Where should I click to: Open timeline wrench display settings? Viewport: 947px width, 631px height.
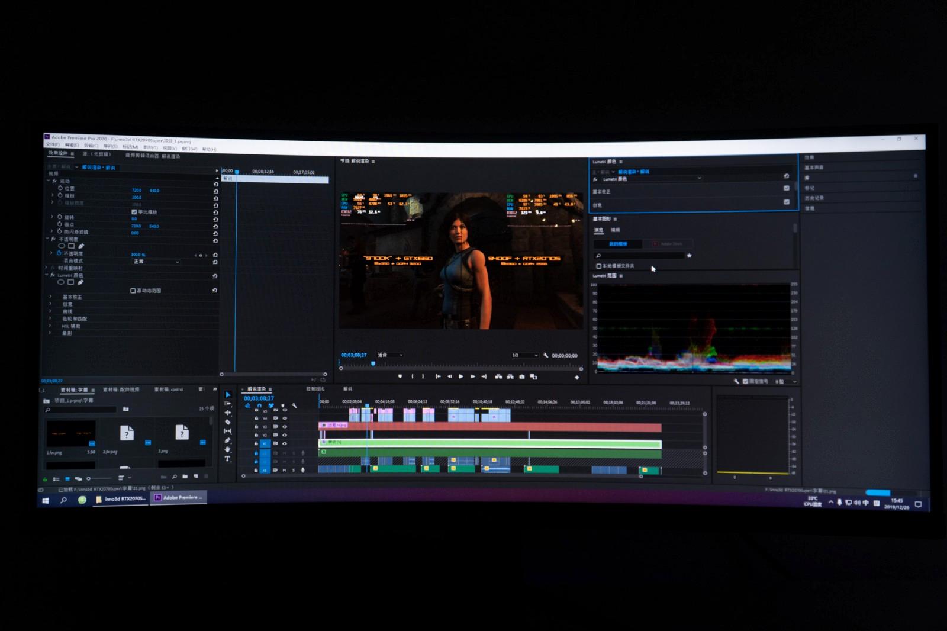(294, 406)
